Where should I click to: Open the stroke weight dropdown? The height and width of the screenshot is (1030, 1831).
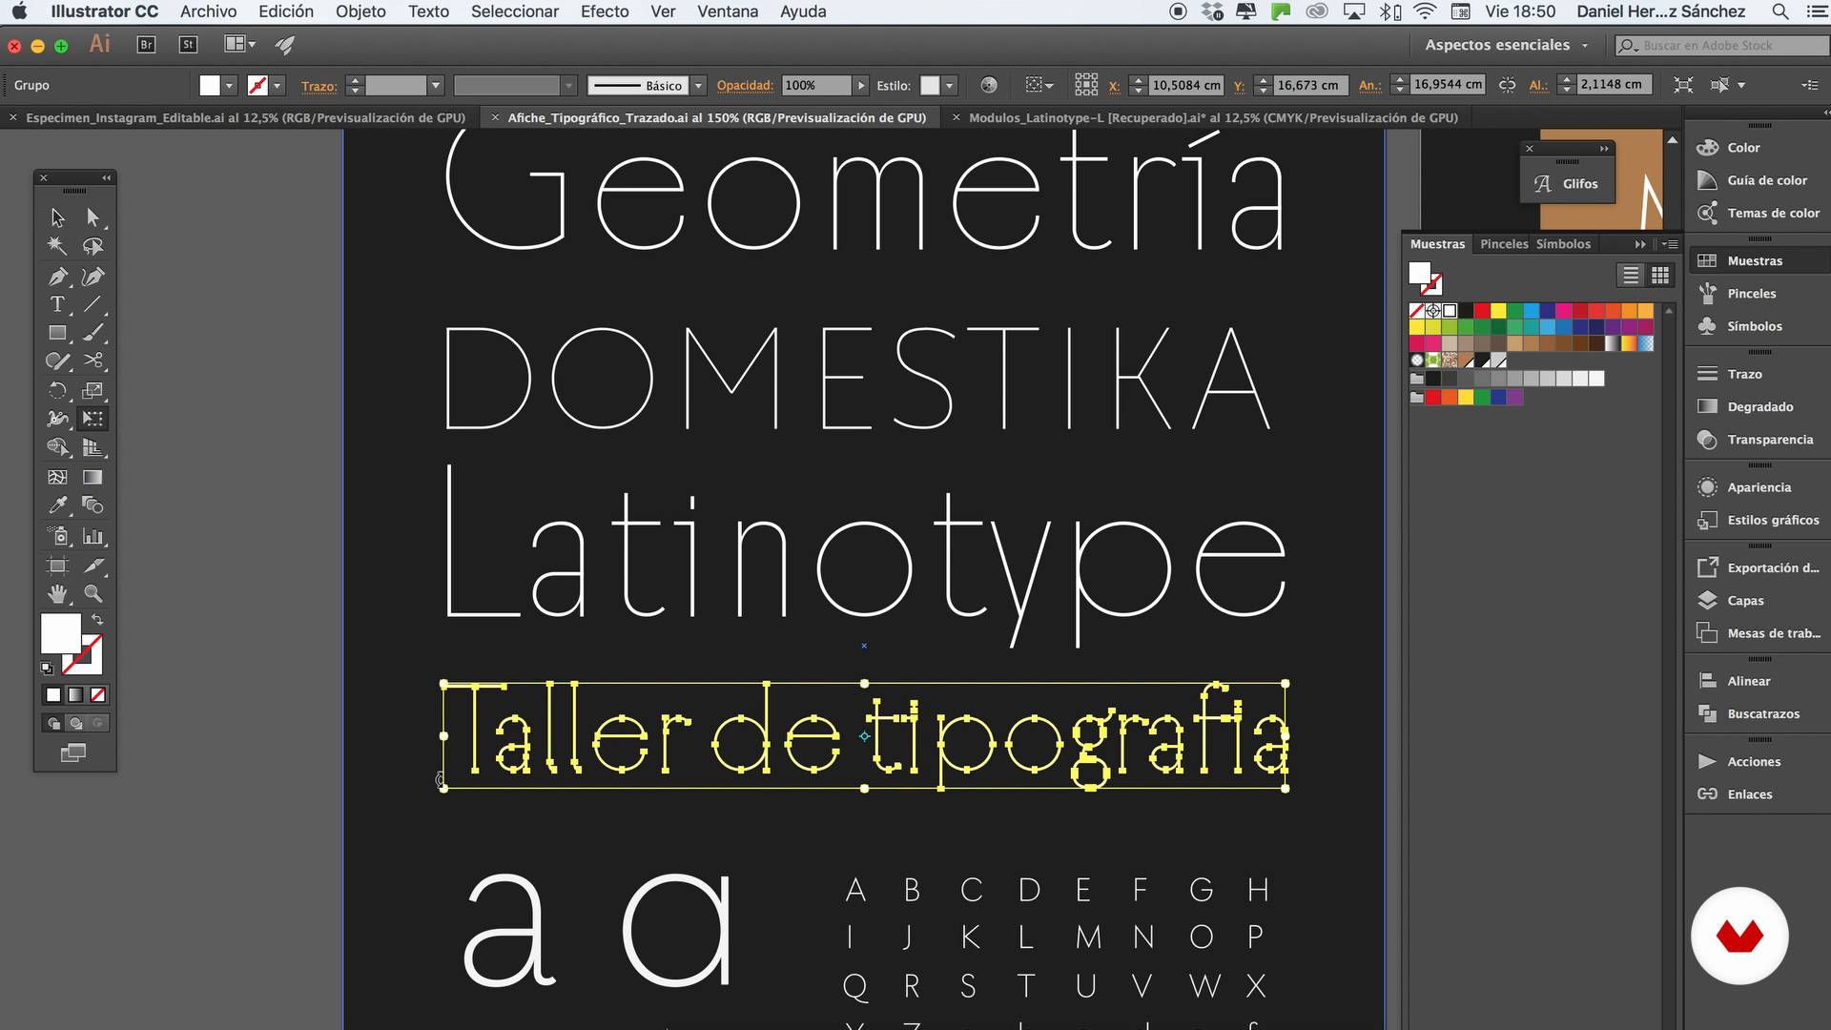click(435, 86)
